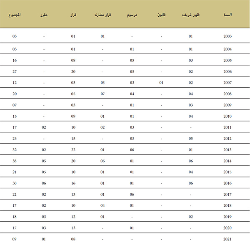Image resolution: width=250 pixels, height=243 pixels.
Task: Select the 2003 year cell
Action: click(x=227, y=36)
